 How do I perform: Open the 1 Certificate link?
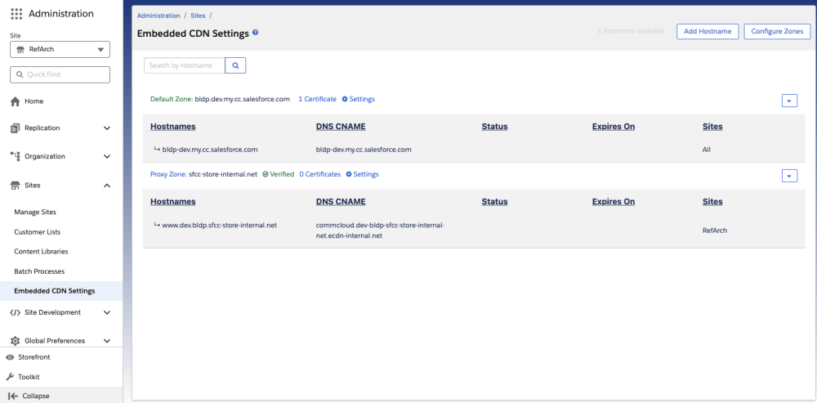coord(317,99)
